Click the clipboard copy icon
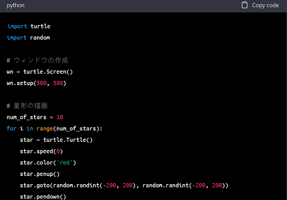 (x=244, y=5)
